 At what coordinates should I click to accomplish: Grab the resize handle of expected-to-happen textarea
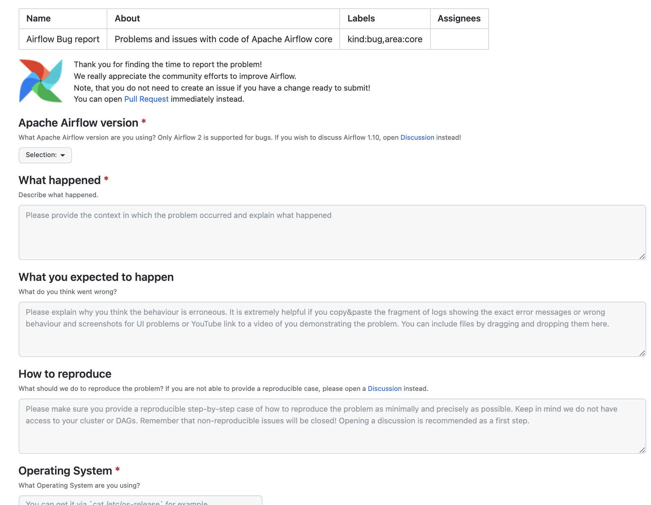click(x=642, y=353)
